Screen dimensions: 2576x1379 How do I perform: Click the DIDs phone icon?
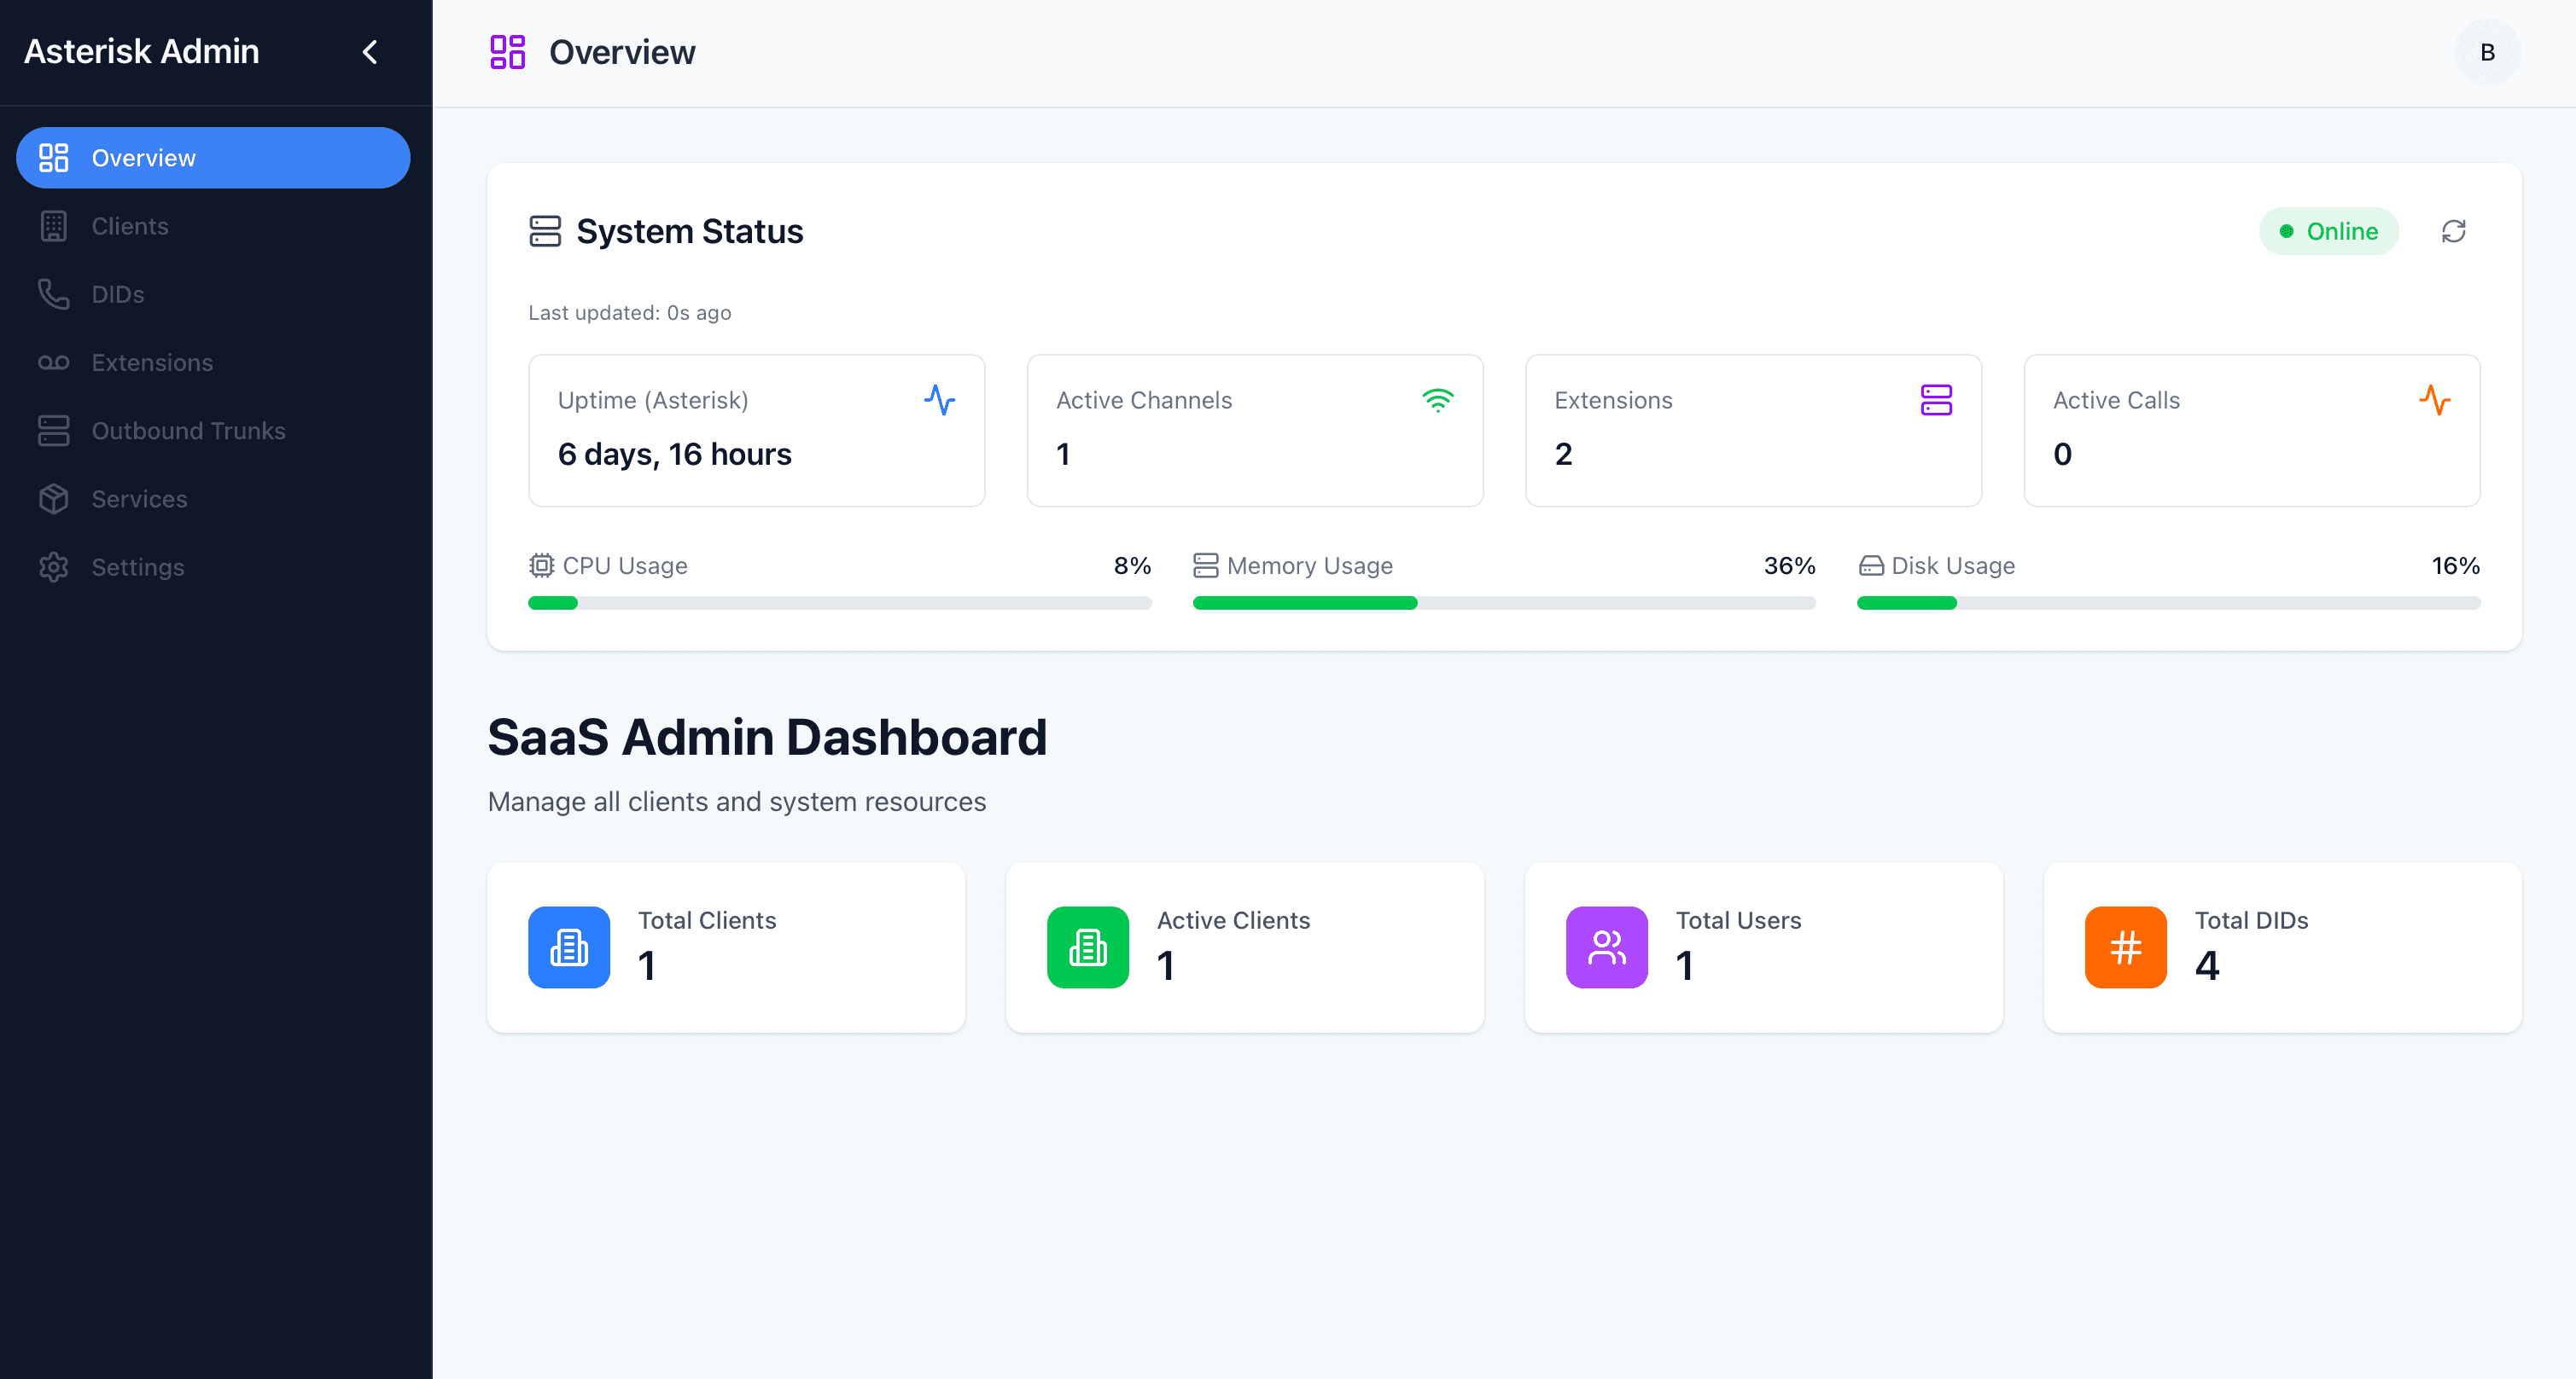pyautogui.click(x=53, y=295)
